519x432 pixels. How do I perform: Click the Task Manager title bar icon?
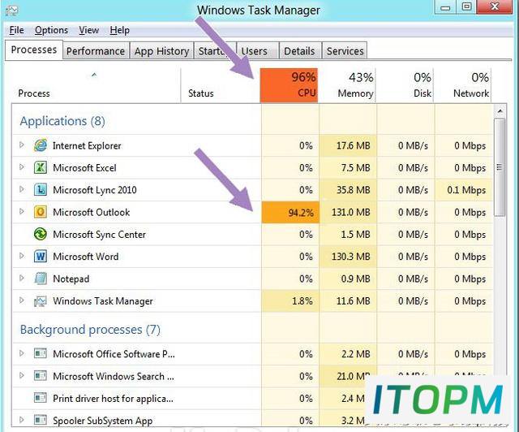[11, 10]
